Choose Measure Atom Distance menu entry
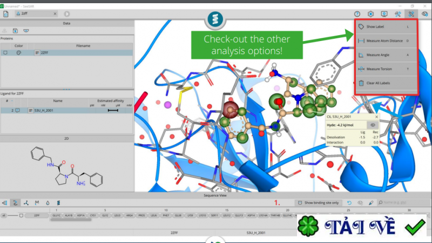 pos(386,41)
